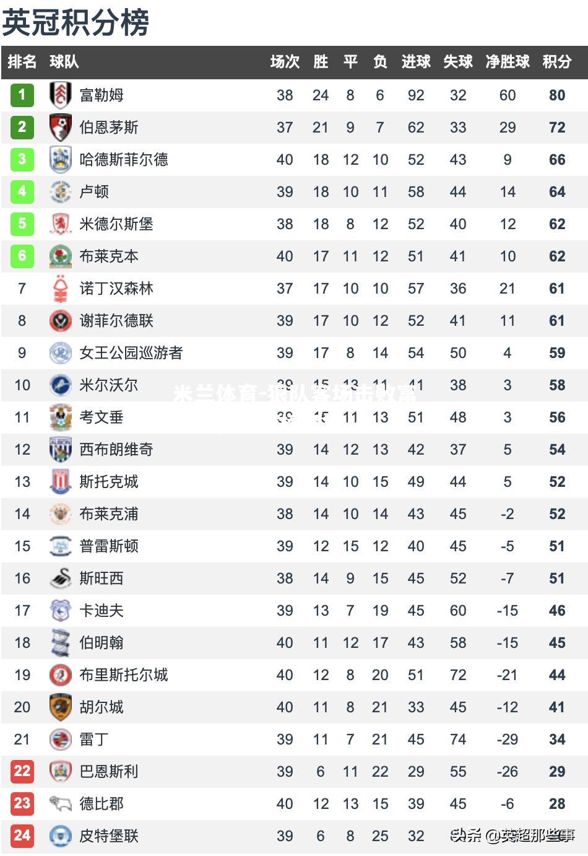Select the 皮特堡联 row at rank 24
The image size is (588, 856).
294,836
